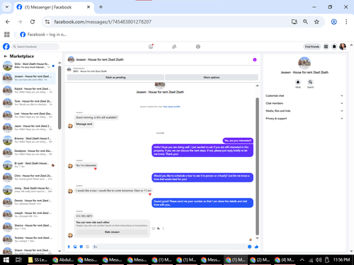Open the Windows Start button

pos(6,260)
